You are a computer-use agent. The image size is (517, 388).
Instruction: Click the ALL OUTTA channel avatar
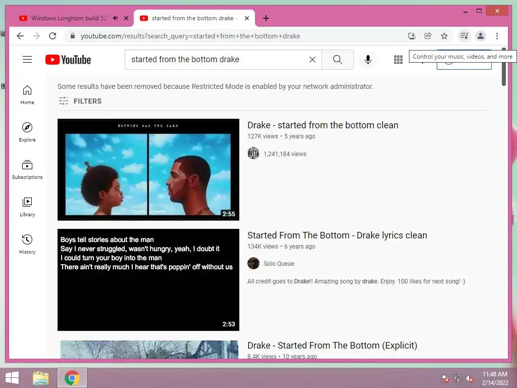click(253, 153)
